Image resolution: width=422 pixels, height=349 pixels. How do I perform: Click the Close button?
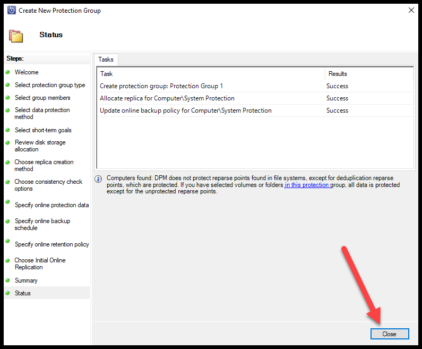point(390,334)
